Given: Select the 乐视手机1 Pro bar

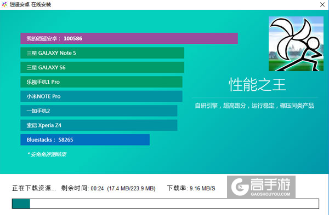Looking at the screenshot, I should pos(101,82).
